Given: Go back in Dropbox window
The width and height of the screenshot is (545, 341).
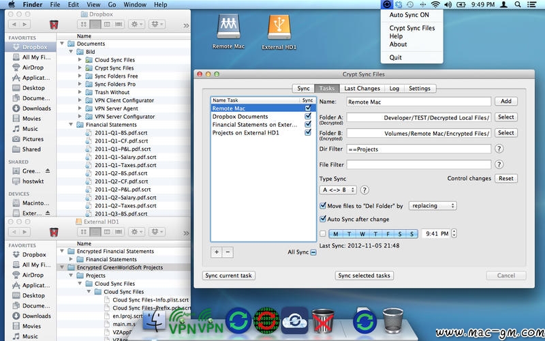Looking at the screenshot, I should [x=14, y=25].
